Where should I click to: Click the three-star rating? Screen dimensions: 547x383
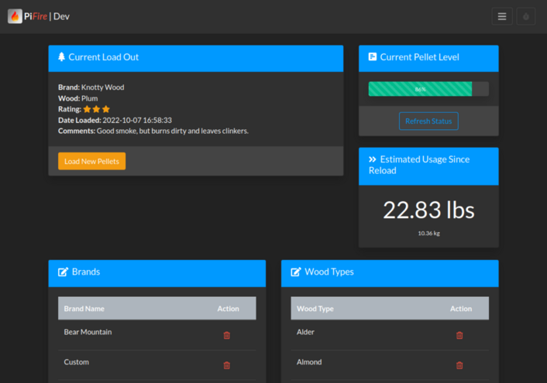[x=97, y=109]
